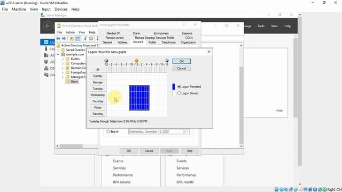342x192 pixels.
Task: Open the COM+ tab
Action: click(189, 38)
